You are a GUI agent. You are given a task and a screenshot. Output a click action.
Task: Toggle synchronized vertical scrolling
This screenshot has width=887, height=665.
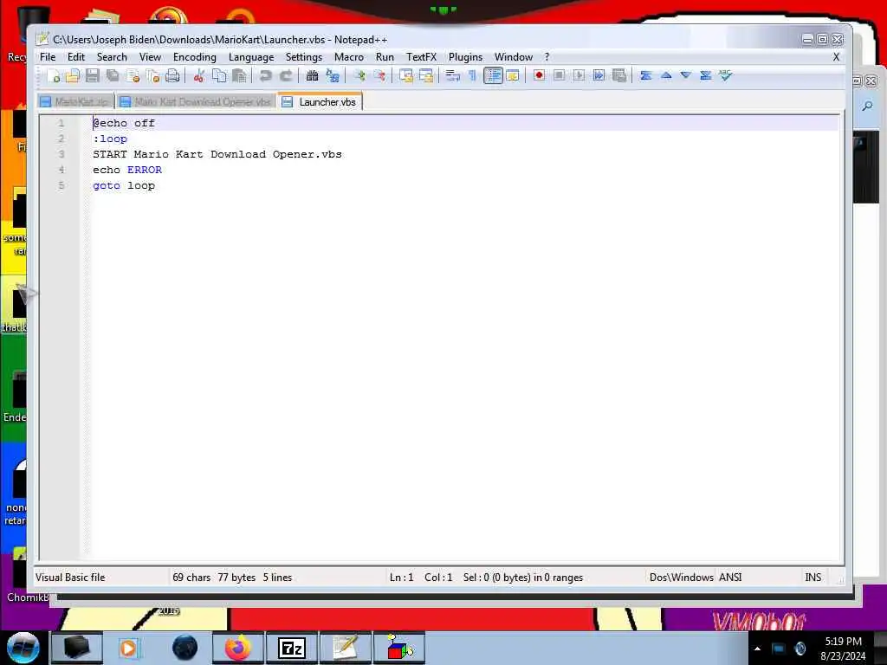coord(405,75)
